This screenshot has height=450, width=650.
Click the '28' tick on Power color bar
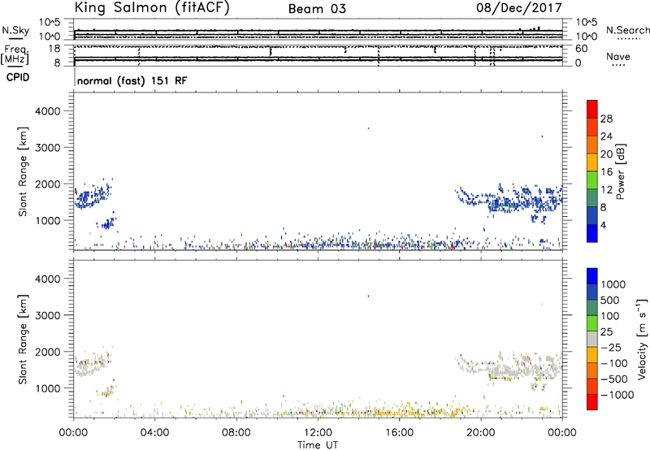(606, 119)
